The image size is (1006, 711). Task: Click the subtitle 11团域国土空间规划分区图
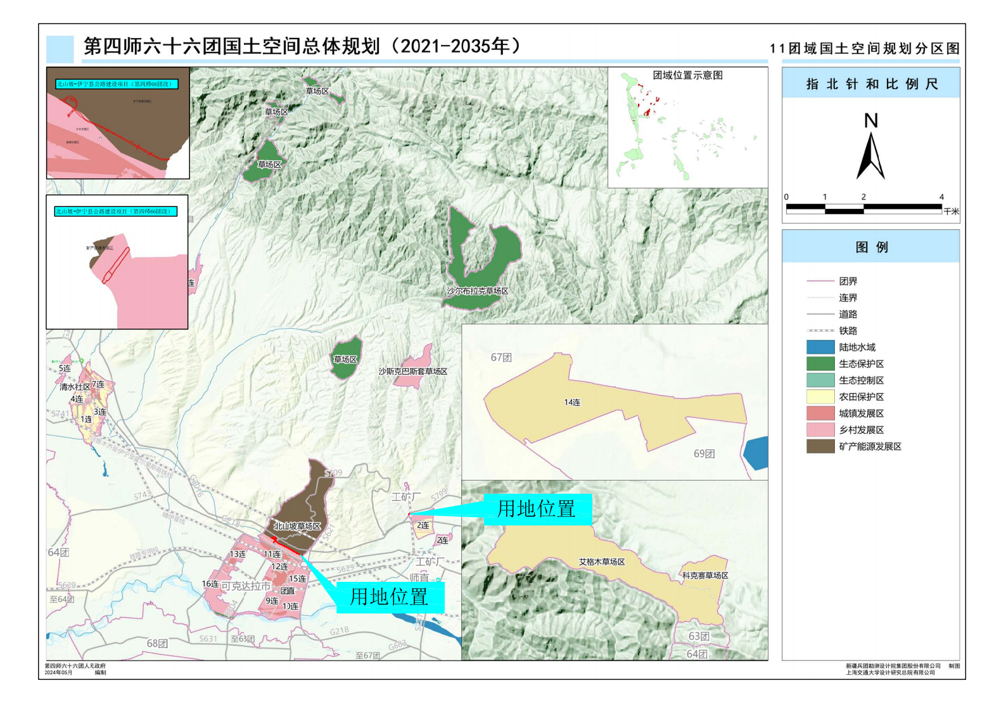click(x=865, y=49)
